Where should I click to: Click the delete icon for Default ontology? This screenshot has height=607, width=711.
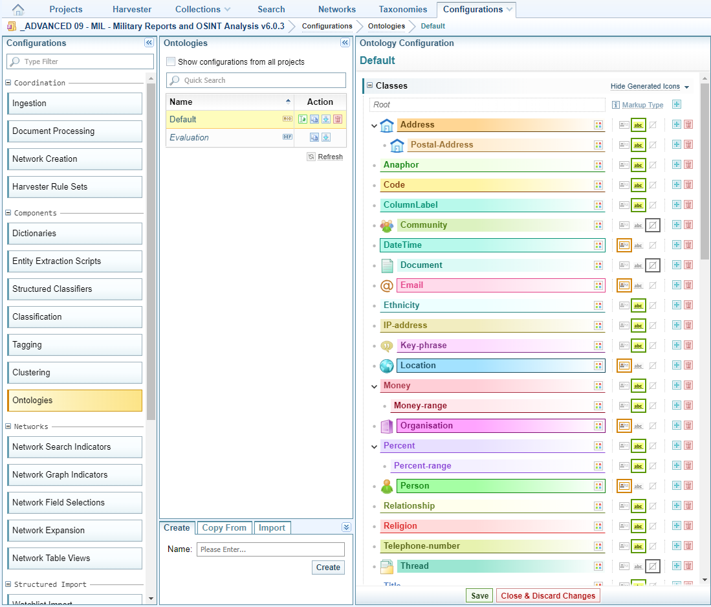click(x=338, y=119)
